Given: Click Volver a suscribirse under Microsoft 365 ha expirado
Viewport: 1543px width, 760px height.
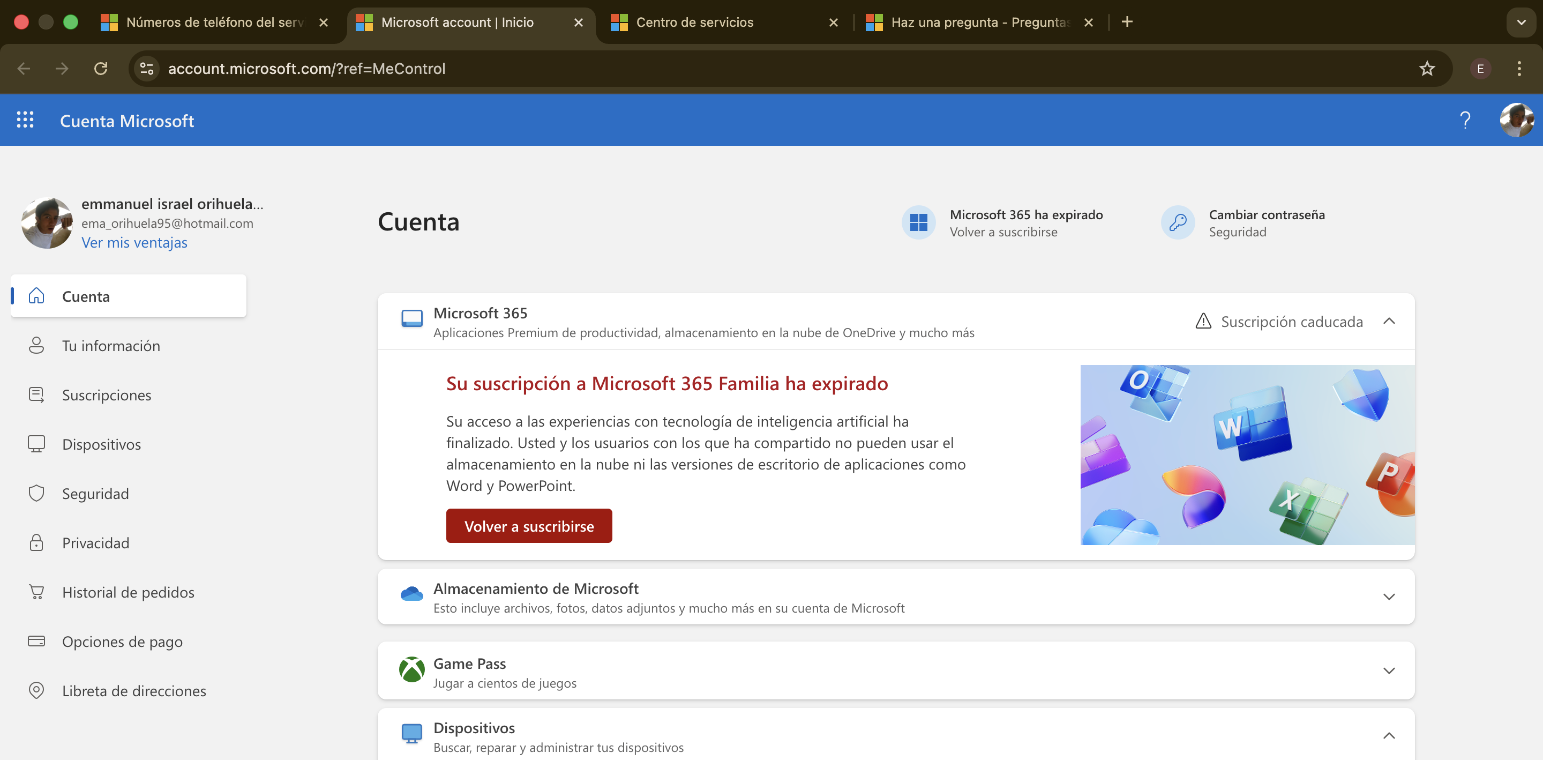Looking at the screenshot, I should pos(1003,232).
